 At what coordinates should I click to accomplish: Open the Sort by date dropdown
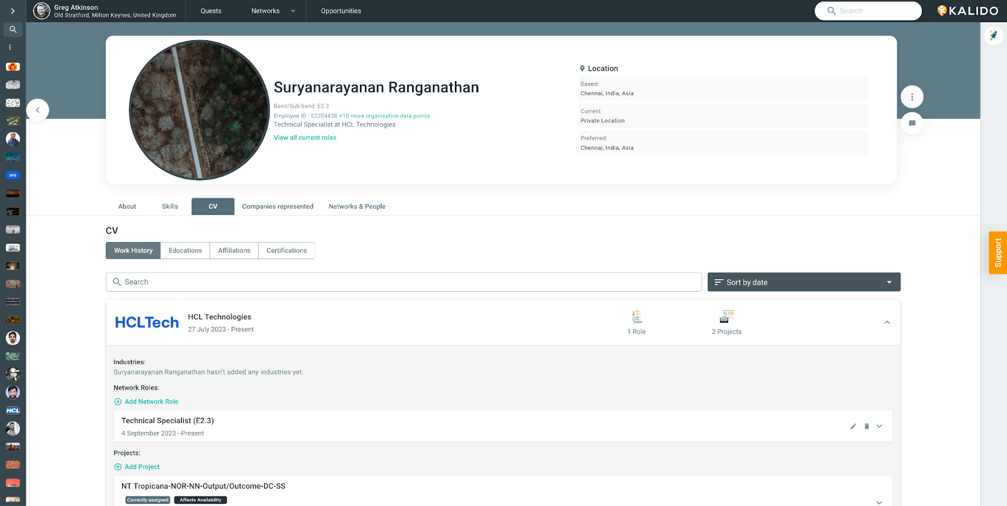pyautogui.click(x=803, y=282)
